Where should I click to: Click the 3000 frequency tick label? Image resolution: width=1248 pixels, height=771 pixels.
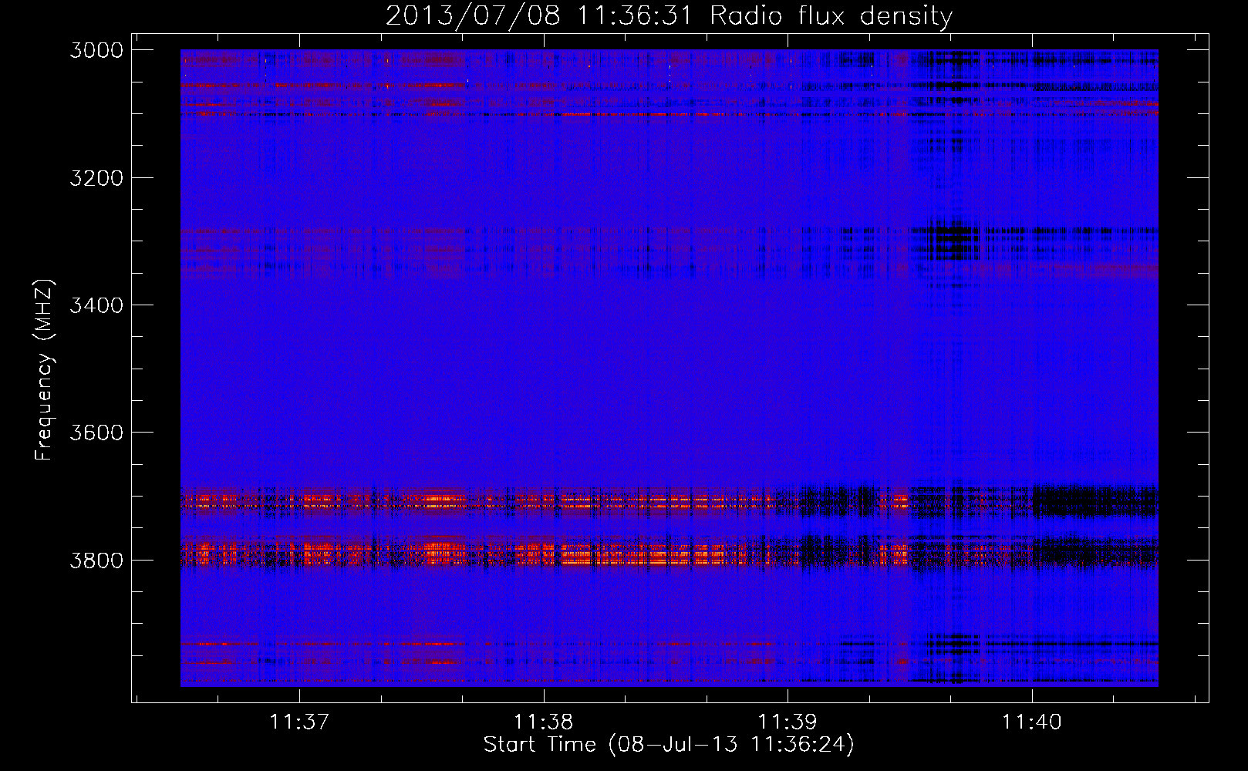point(96,50)
